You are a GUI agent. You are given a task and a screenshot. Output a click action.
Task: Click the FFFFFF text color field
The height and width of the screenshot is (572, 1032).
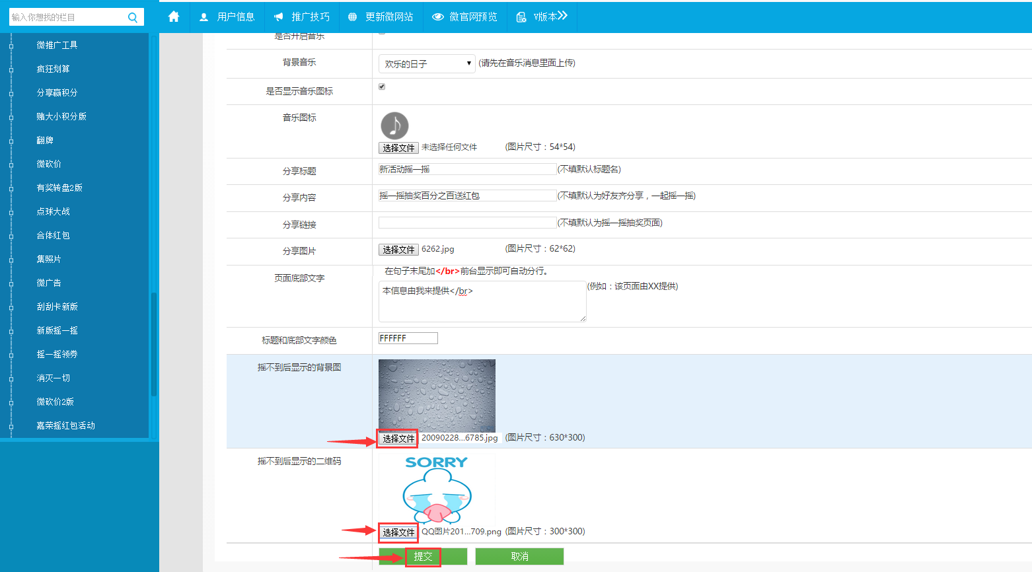[408, 338]
